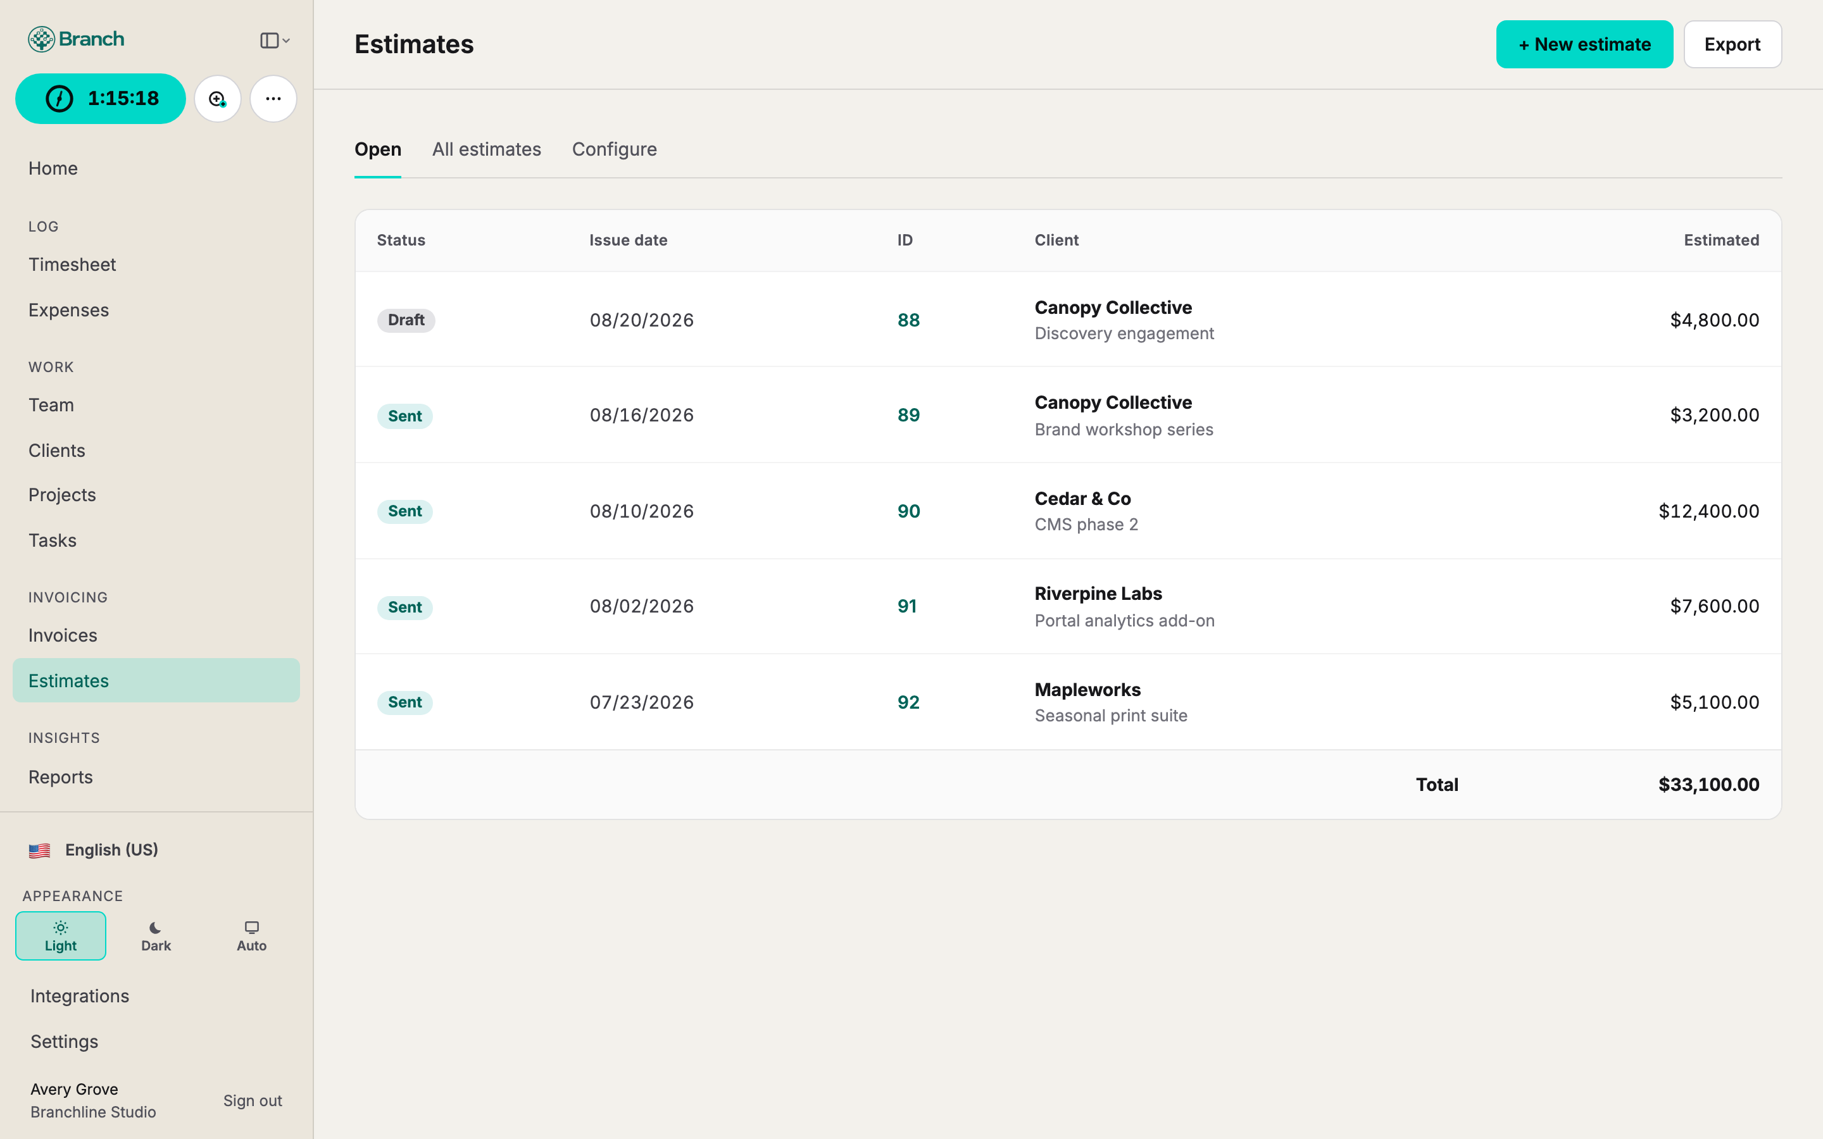This screenshot has width=1823, height=1139.
Task: Click the Sent badge for Cedar & Co
Action: tap(404, 511)
